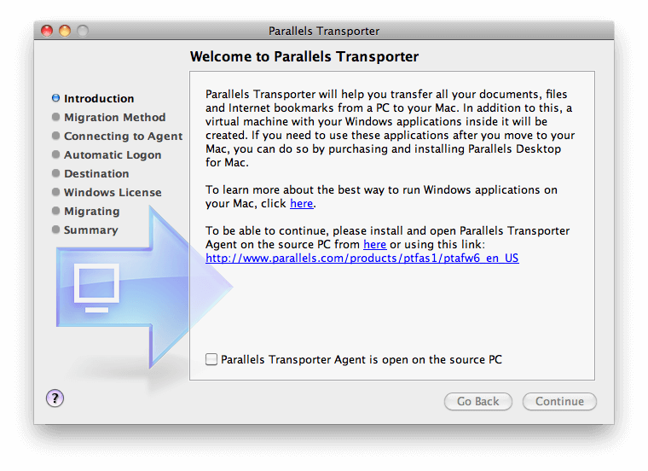This screenshot has height=471, width=648.
Task: Follow the 'here' link after 'your Mac, click'
Action: [301, 203]
